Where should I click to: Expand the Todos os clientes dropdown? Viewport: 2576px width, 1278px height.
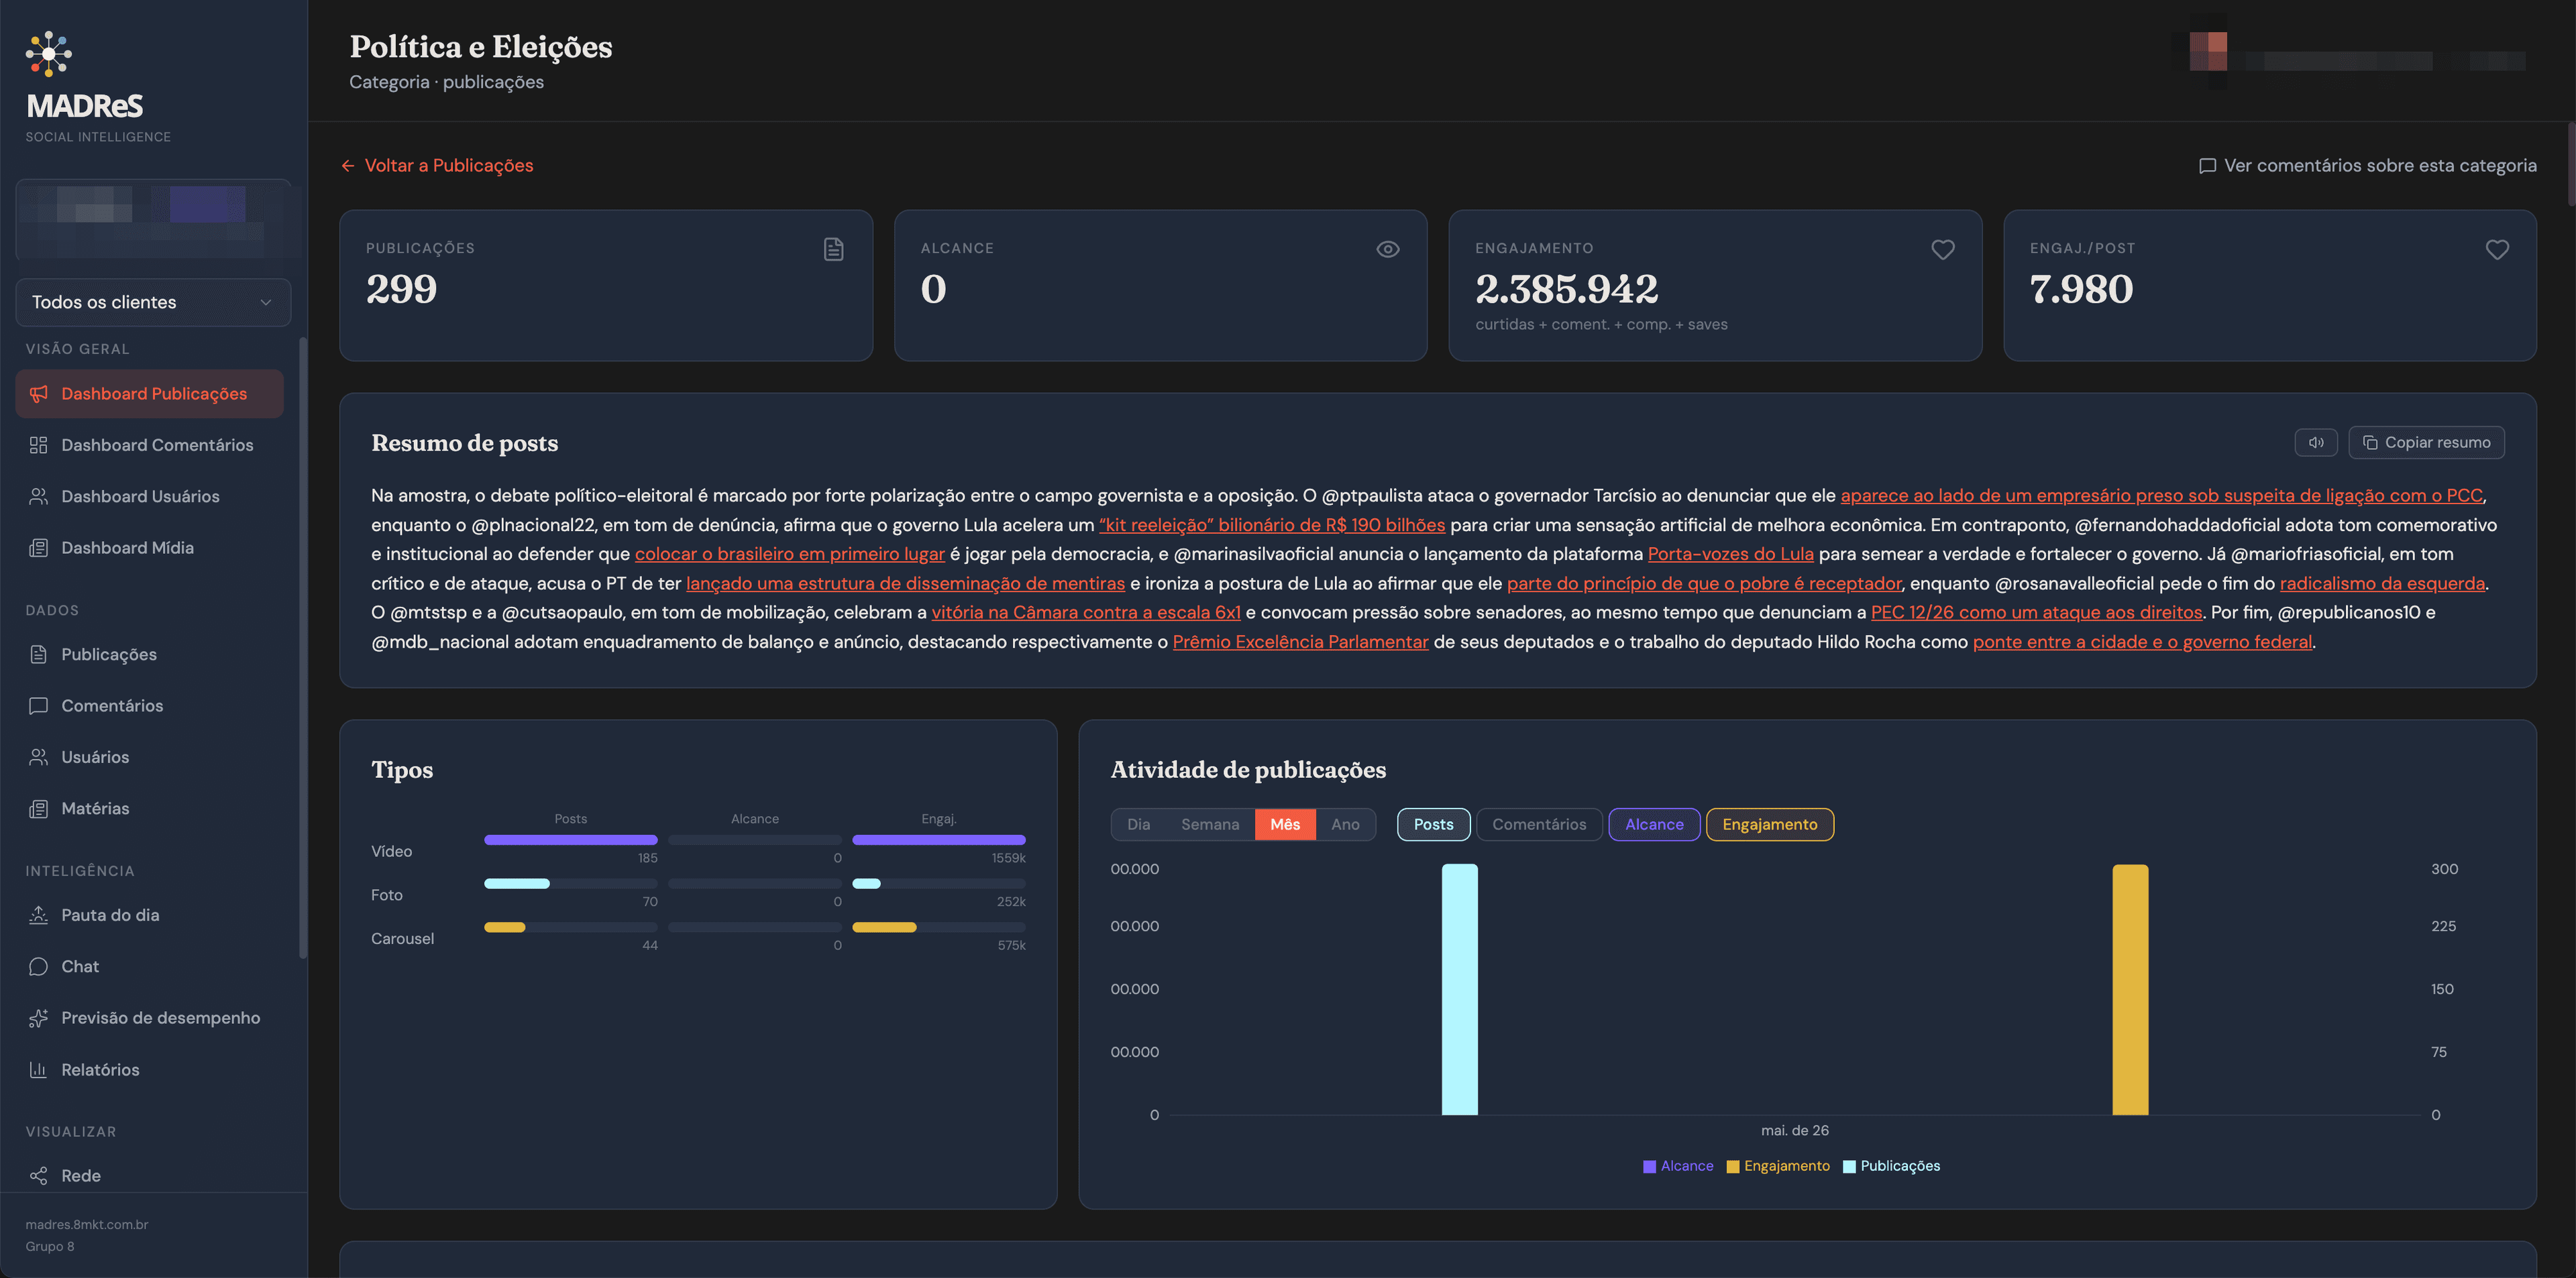pos(153,302)
